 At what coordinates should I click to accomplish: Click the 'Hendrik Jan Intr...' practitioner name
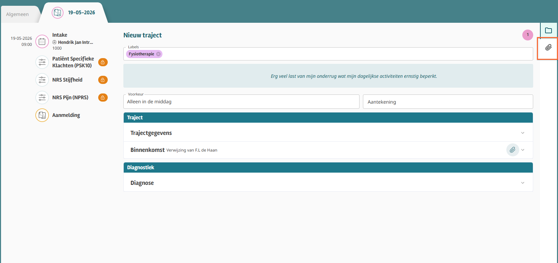pos(75,42)
